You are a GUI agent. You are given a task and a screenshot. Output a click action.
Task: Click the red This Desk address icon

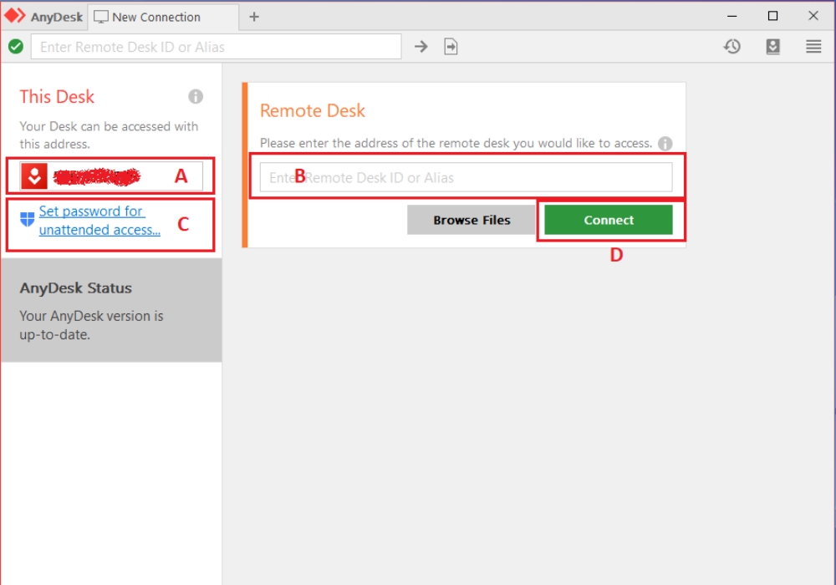[34, 176]
